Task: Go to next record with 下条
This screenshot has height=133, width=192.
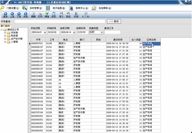Action: pyautogui.click(x=19, y=15)
